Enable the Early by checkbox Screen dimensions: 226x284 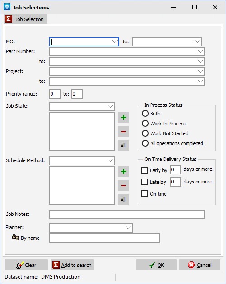click(x=145, y=170)
